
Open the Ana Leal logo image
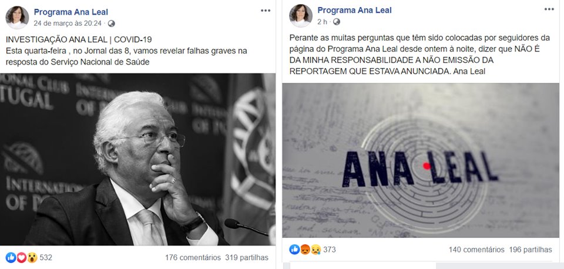[421, 160]
